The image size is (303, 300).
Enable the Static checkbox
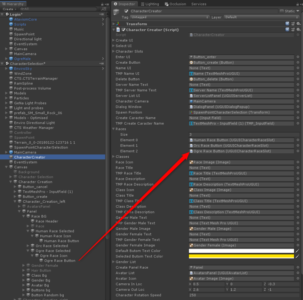tap(282, 11)
